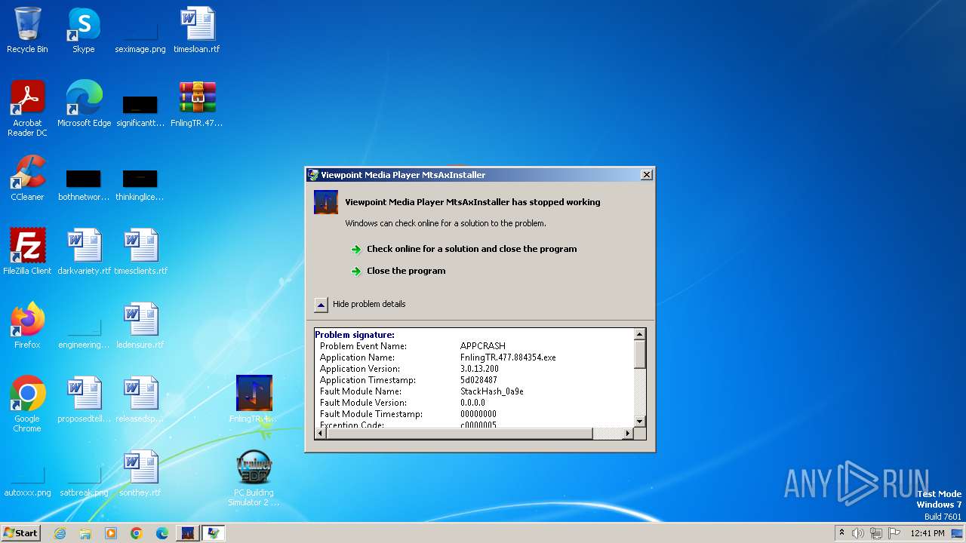Select the sonthey.rtf document icon

[x=140, y=474]
